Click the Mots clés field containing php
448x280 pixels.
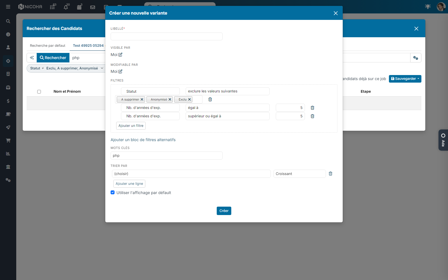[x=167, y=156]
